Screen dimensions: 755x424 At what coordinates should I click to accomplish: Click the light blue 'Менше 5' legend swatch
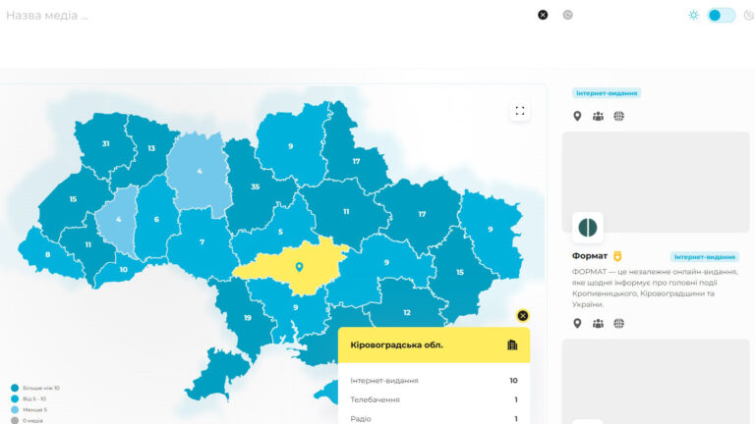pyautogui.click(x=15, y=409)
